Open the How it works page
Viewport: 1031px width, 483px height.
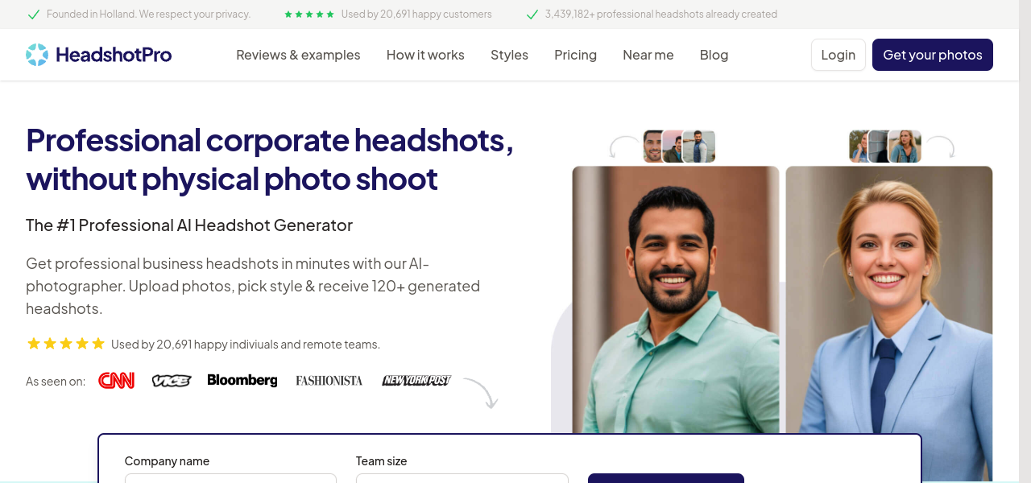pyautogui.click(x=425, y=55)
